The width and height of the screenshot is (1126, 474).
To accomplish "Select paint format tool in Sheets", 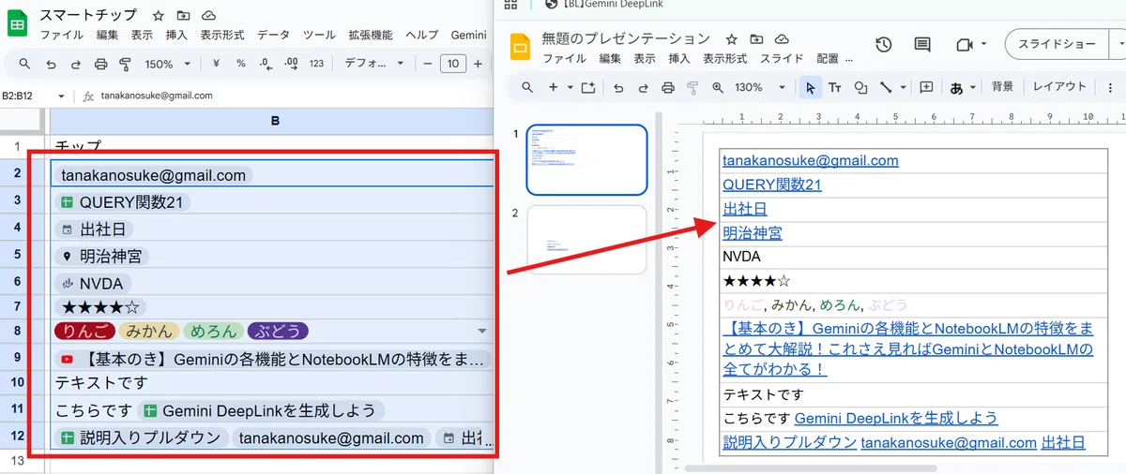I will click(126, 64).
